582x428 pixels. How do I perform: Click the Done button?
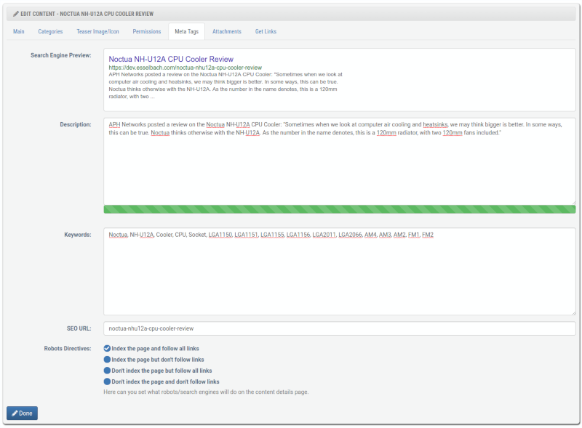point(22,413)
